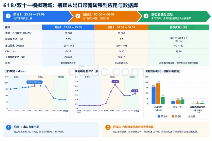Screen dimensions: 212x141
Task: Click the 分流后 legend label under the bar chart
Action: (192, 116)
